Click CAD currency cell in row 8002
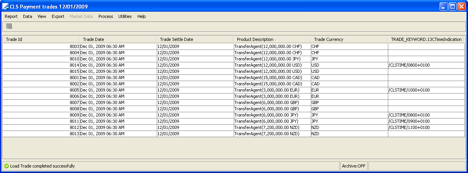Image resolution: width=468 pixels, height=173 pixels. point(349,84)
